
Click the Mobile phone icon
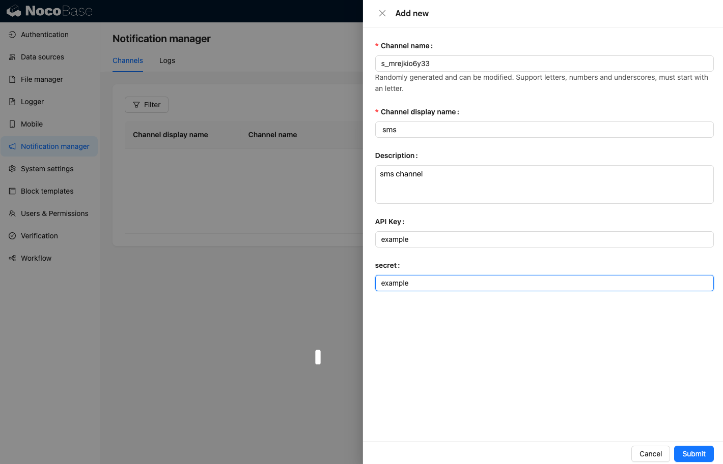(12, 124)
